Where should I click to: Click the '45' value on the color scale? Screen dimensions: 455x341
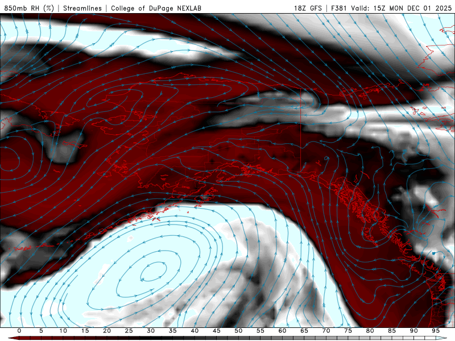[217, 331]
